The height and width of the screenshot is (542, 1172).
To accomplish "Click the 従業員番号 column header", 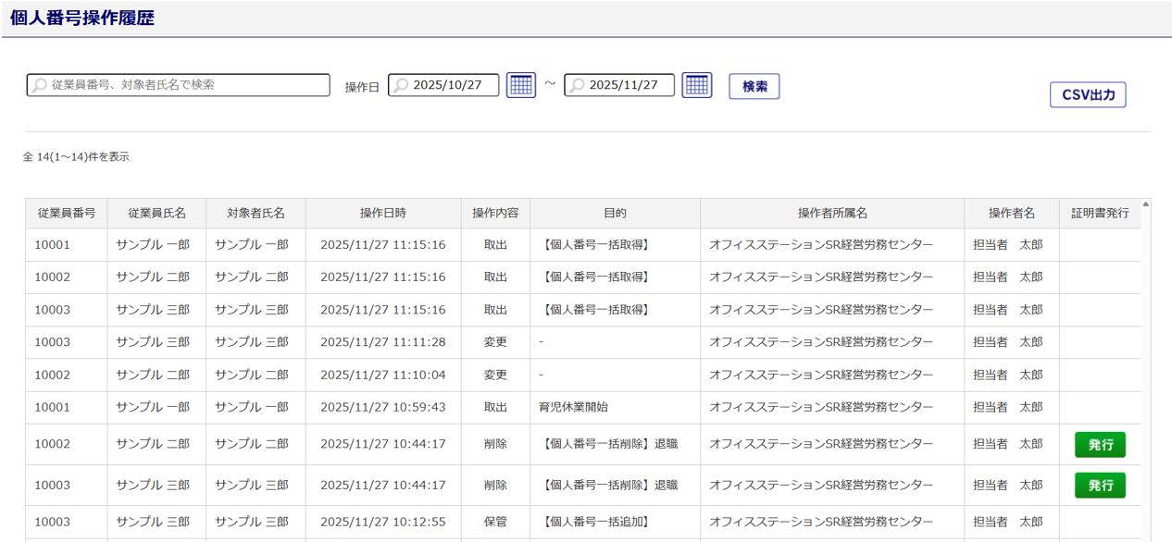I will point(66,213).
